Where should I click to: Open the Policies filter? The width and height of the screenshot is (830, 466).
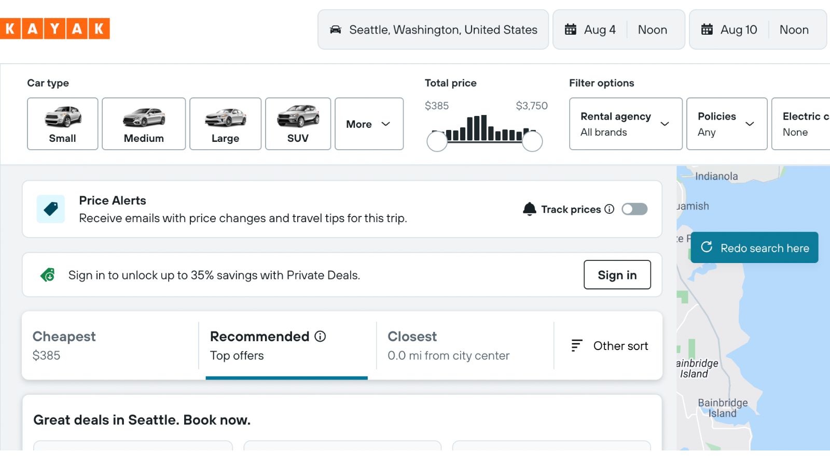[x=726, y=124]
